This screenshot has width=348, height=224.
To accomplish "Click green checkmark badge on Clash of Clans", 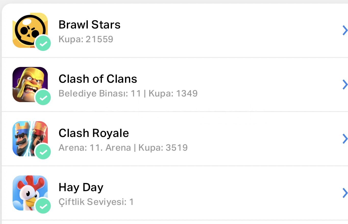I will 43,97.
